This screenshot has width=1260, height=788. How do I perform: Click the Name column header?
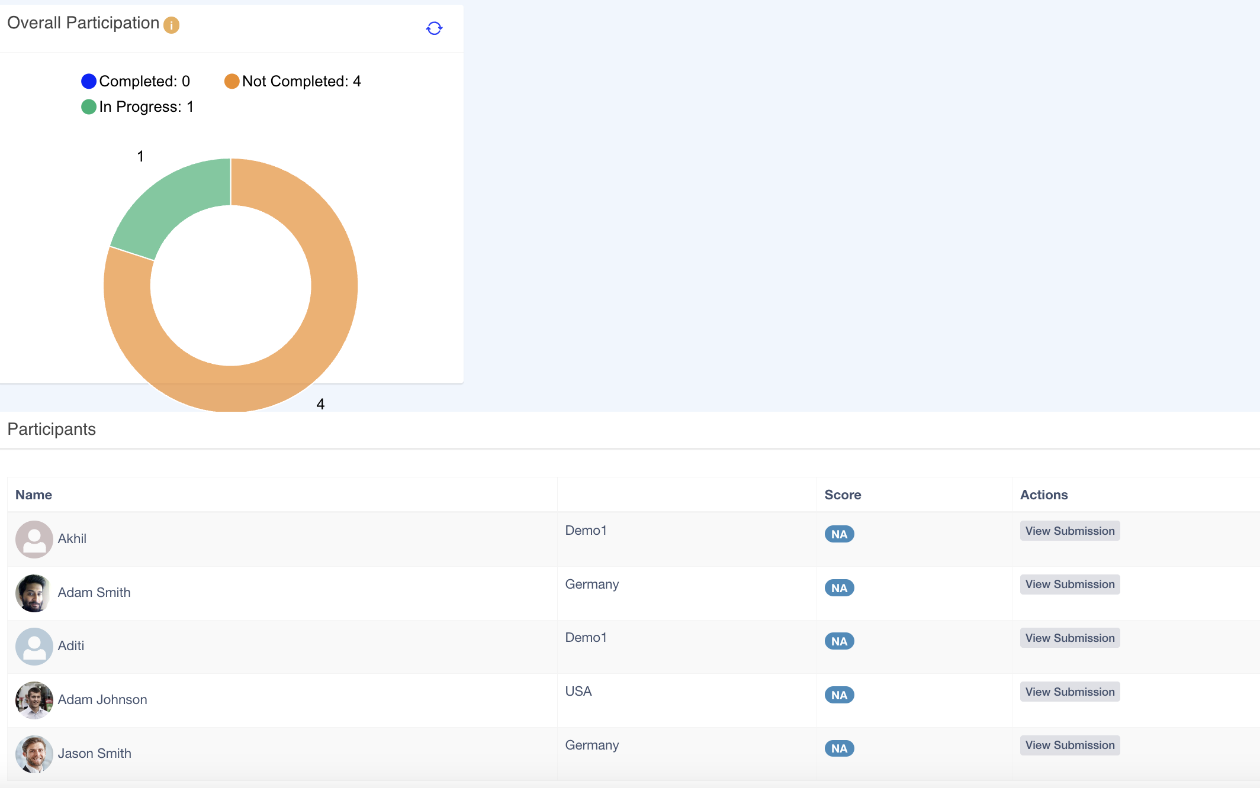pyautogui.click(x=34, y=495)
